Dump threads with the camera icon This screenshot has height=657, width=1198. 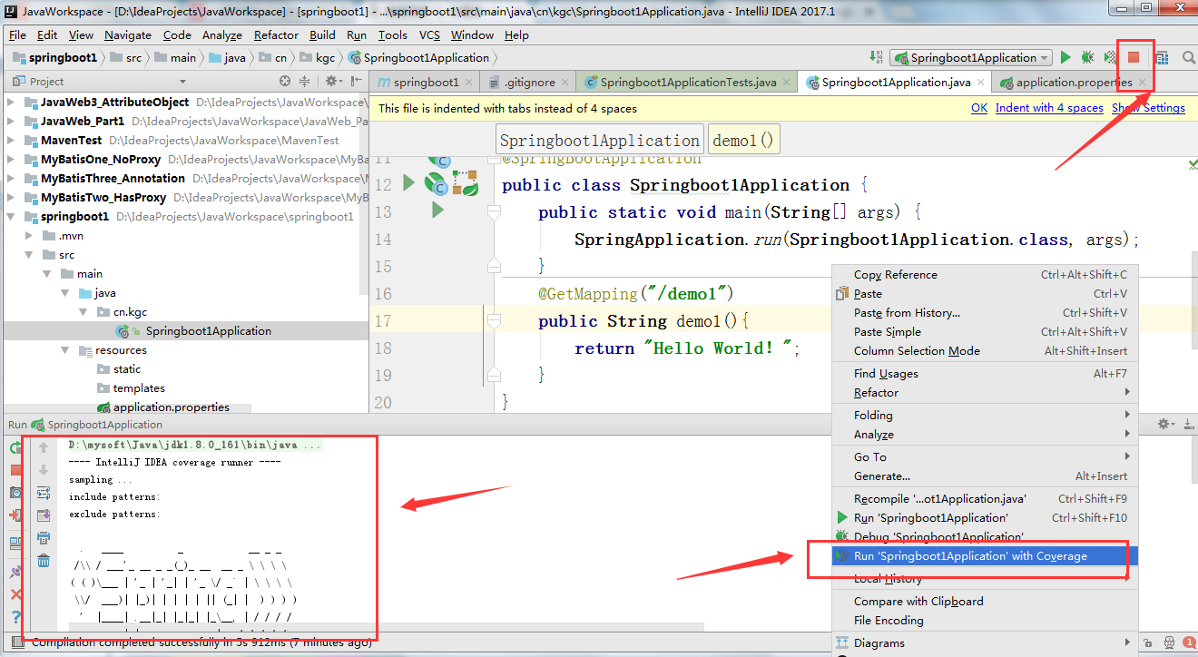(x=15, y=492)
